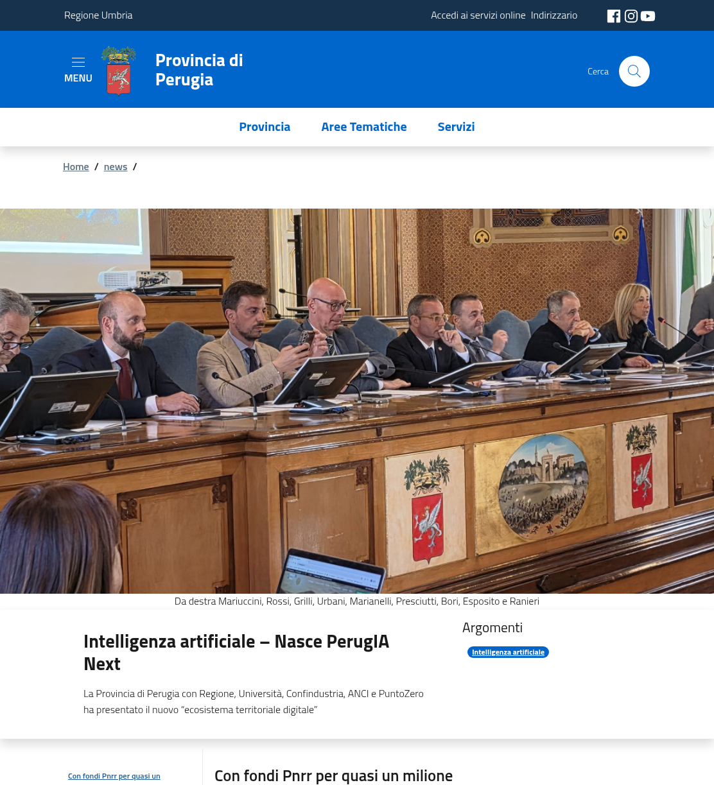Open the YouTube social icon
The width and height of the screenshot is (714, 785).
(x=648, y=16)
